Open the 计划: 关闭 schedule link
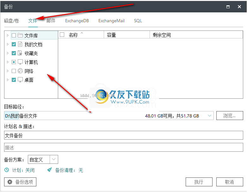The height and width of the screenshot is (193, 247). pyautogui.click(x=23, y=170)
